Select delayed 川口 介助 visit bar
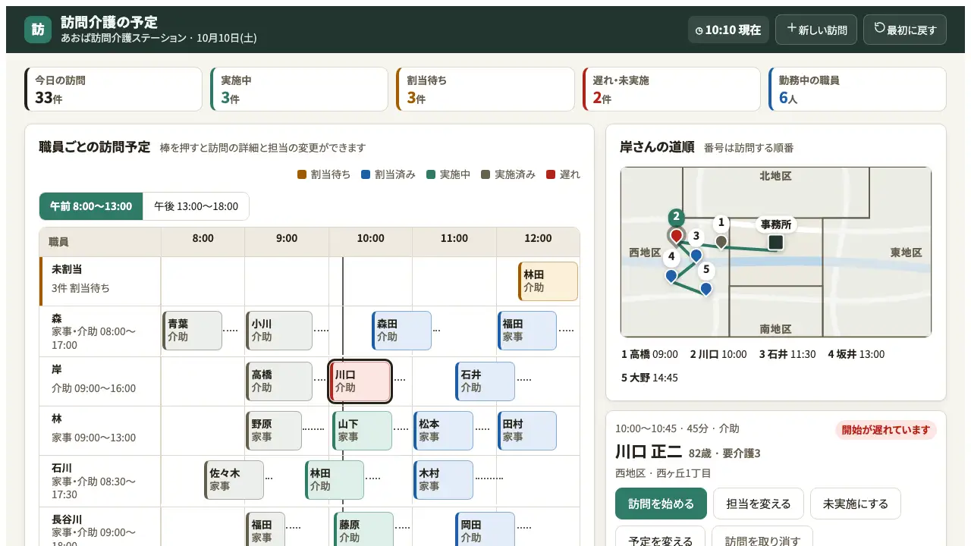Screen dimensions: 971x546 pyautogui.click(x=360, y=381)
